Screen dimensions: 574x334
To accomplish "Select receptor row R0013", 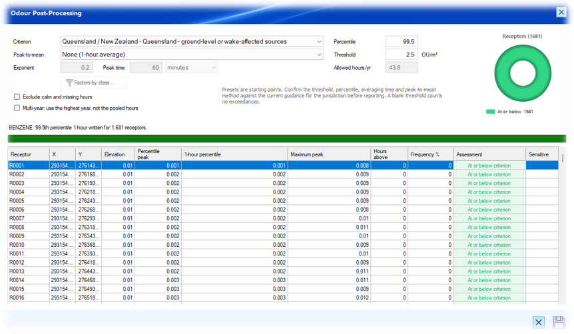I will [283, 271].
